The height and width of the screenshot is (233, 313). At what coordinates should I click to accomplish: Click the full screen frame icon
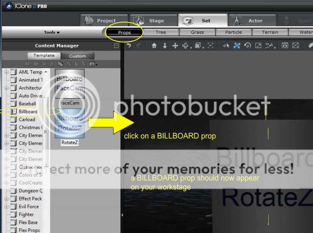295,46
